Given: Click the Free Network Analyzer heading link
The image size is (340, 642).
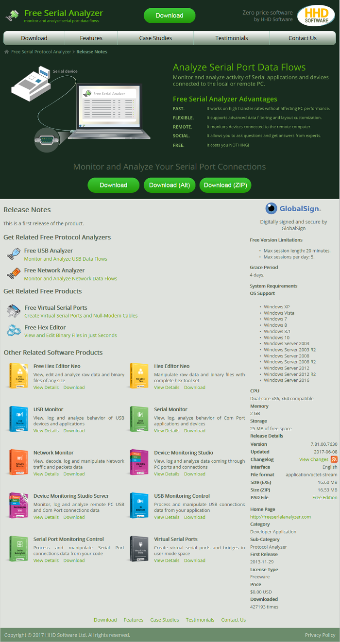Looking at the screenshot, I should coord(54,270).
